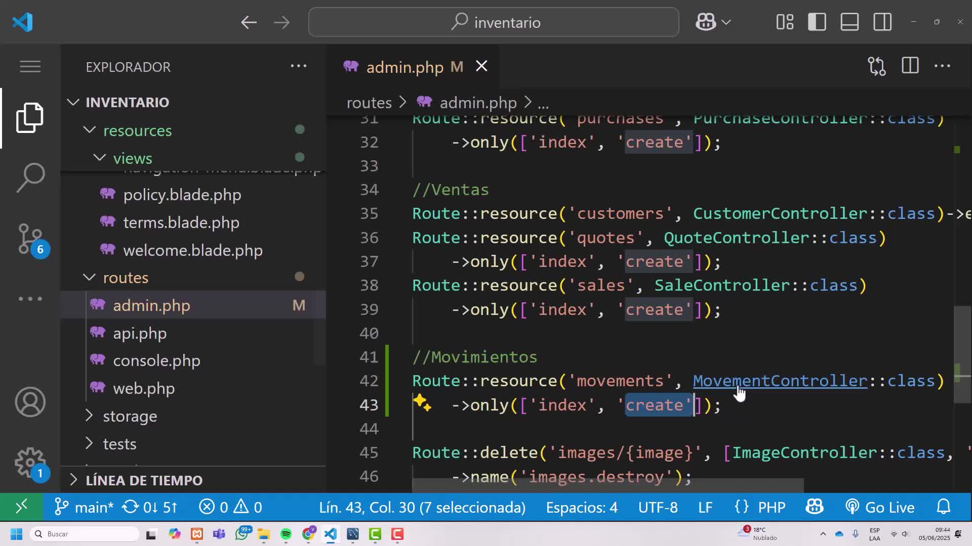Image resolution: width=972 pixels, height=546 pixels.
Task: Open the compare changes icon in editor toolbar
Action: pos(876,66)
